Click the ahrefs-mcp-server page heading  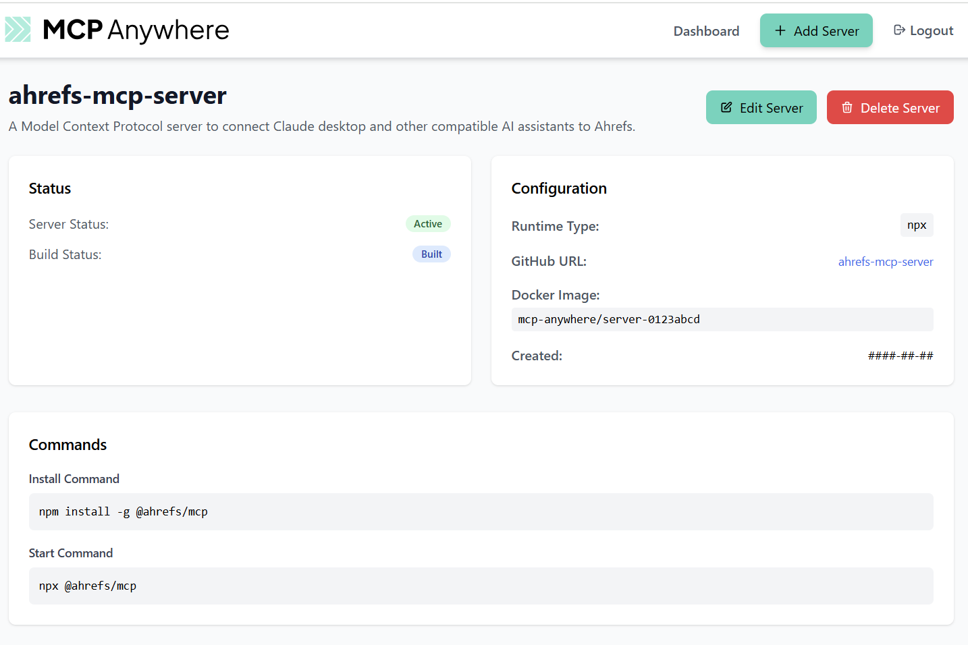[x=117, y=95]
